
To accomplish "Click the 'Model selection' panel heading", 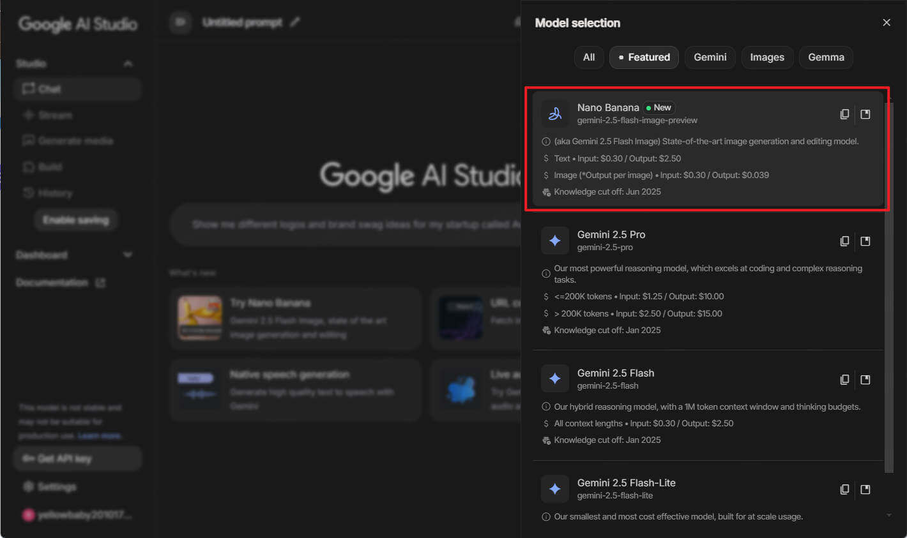I will coord(577,23).
